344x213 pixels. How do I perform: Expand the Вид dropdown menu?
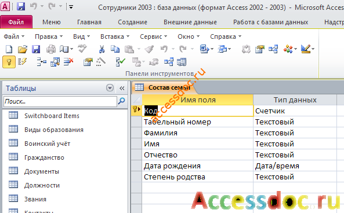[81, 36]
